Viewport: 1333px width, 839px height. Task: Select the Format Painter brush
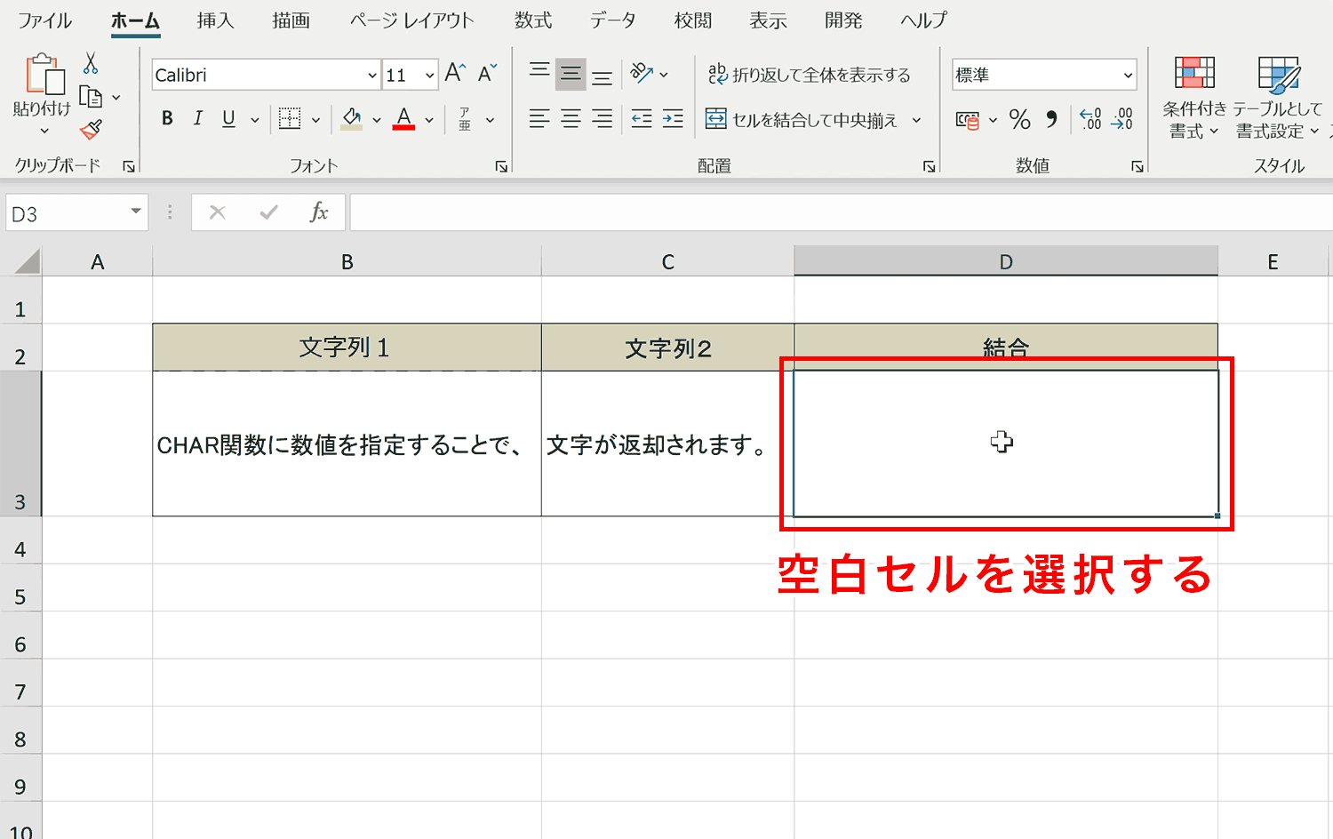coord(91,130)
